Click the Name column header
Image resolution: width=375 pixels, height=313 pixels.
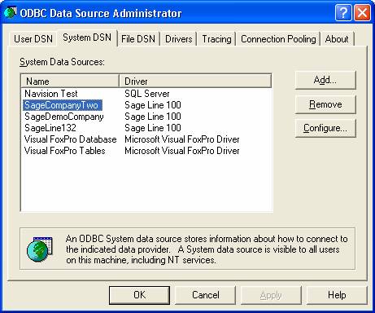[70, 81]
